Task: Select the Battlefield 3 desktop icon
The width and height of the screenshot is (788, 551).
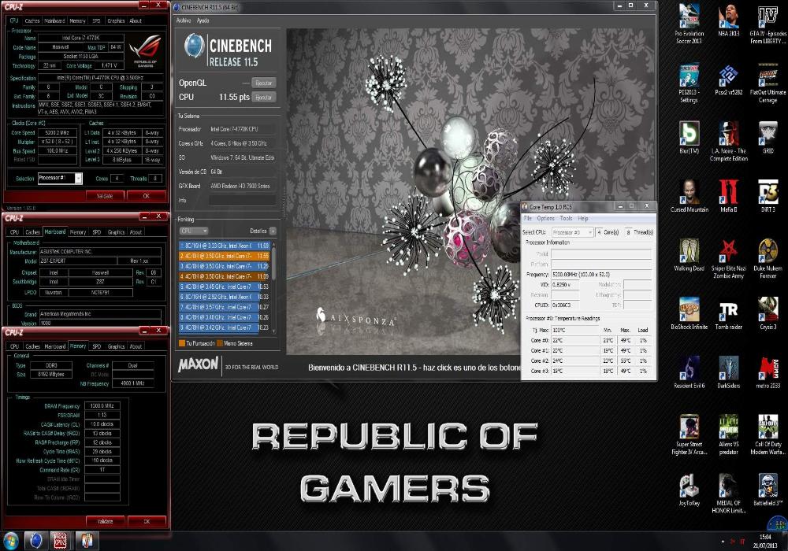Action: 768,490
